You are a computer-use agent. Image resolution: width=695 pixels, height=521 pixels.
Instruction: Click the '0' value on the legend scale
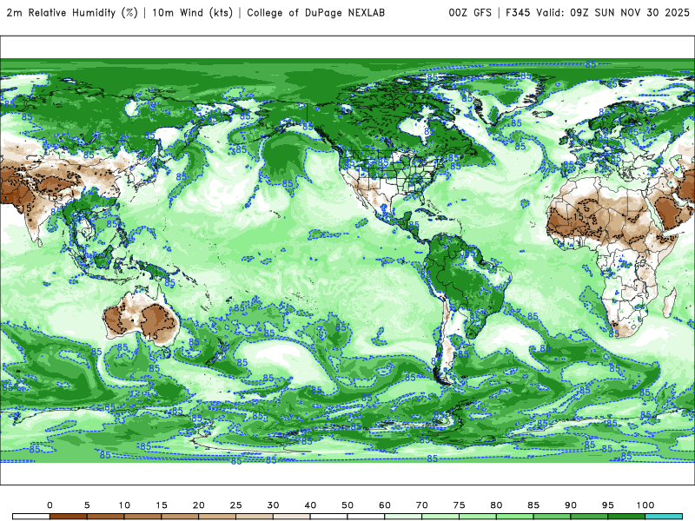50,505
